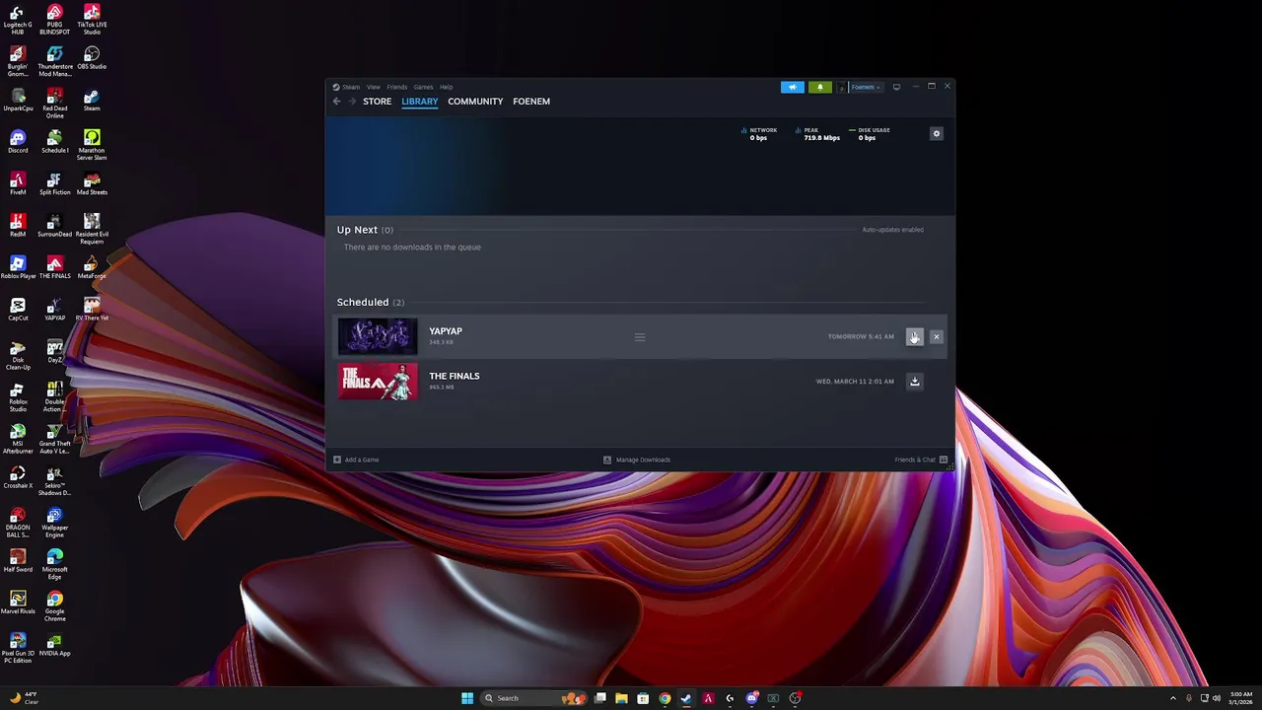The image size is (1262, 710).
Task: Click the WED, MARCH 11 2:01 AM time
Action: (855, 382)
